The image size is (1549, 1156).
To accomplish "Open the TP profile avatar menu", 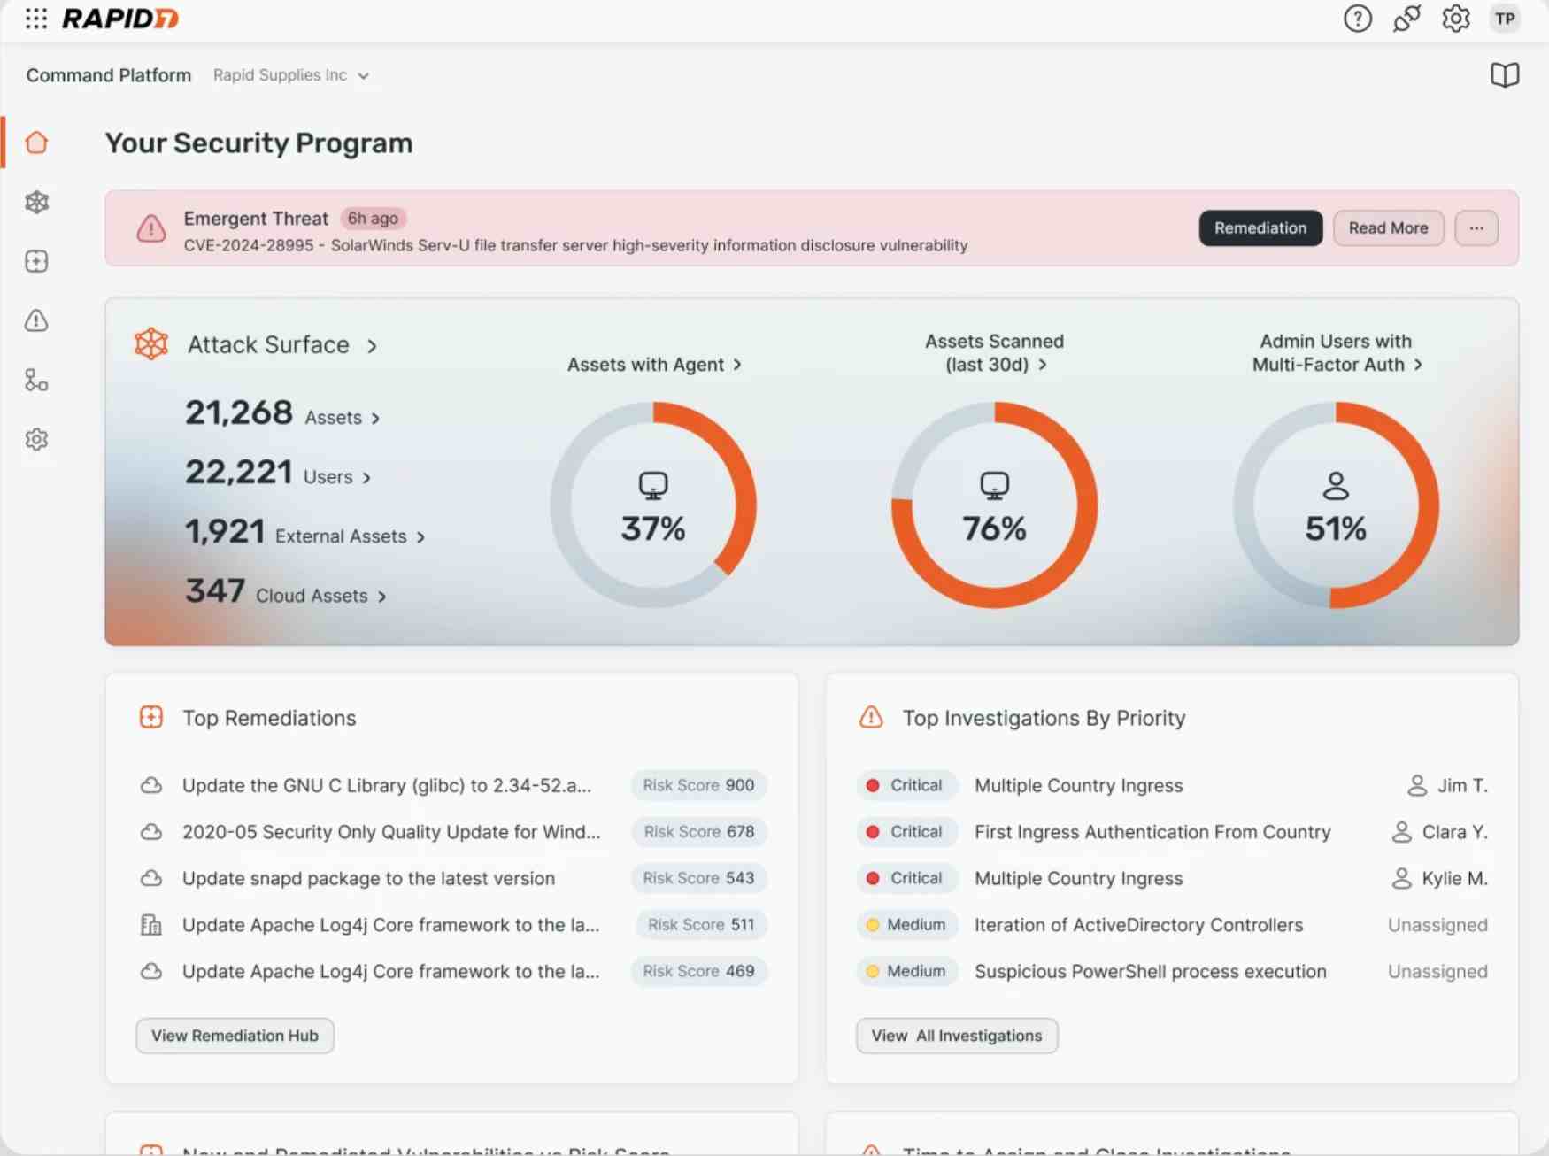I will pyautogui.click(x=1505, y=19).
